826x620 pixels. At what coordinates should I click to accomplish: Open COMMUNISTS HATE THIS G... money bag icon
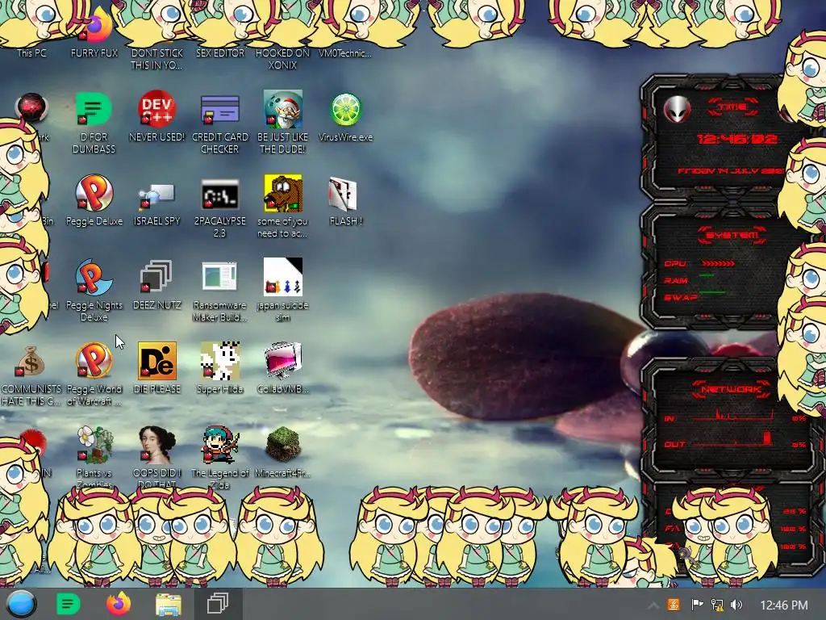coord(31,362)
